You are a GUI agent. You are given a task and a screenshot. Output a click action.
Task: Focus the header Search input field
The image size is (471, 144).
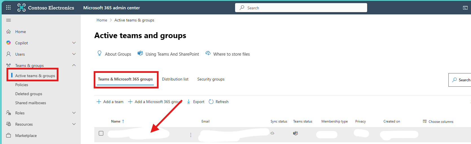pyautogui.click(x=301, y=8)
